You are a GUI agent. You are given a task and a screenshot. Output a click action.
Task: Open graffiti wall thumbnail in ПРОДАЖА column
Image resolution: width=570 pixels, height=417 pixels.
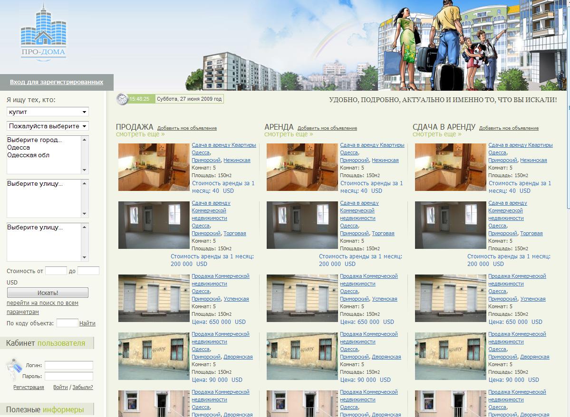154,356
